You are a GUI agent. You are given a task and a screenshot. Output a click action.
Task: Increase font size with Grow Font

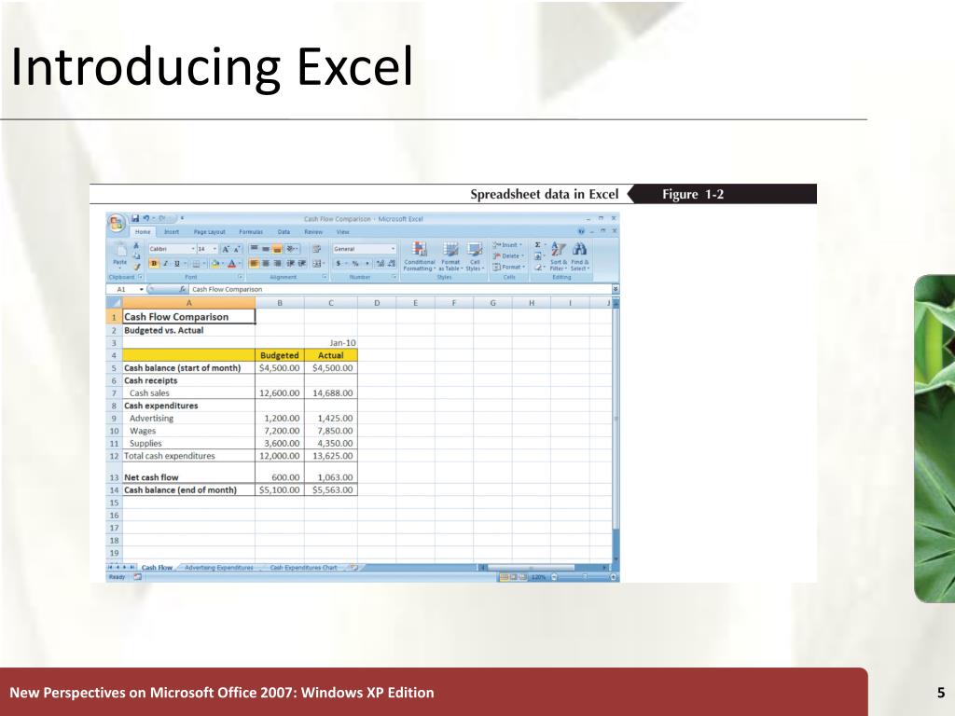pyautogui.click(x=226, y=249)
